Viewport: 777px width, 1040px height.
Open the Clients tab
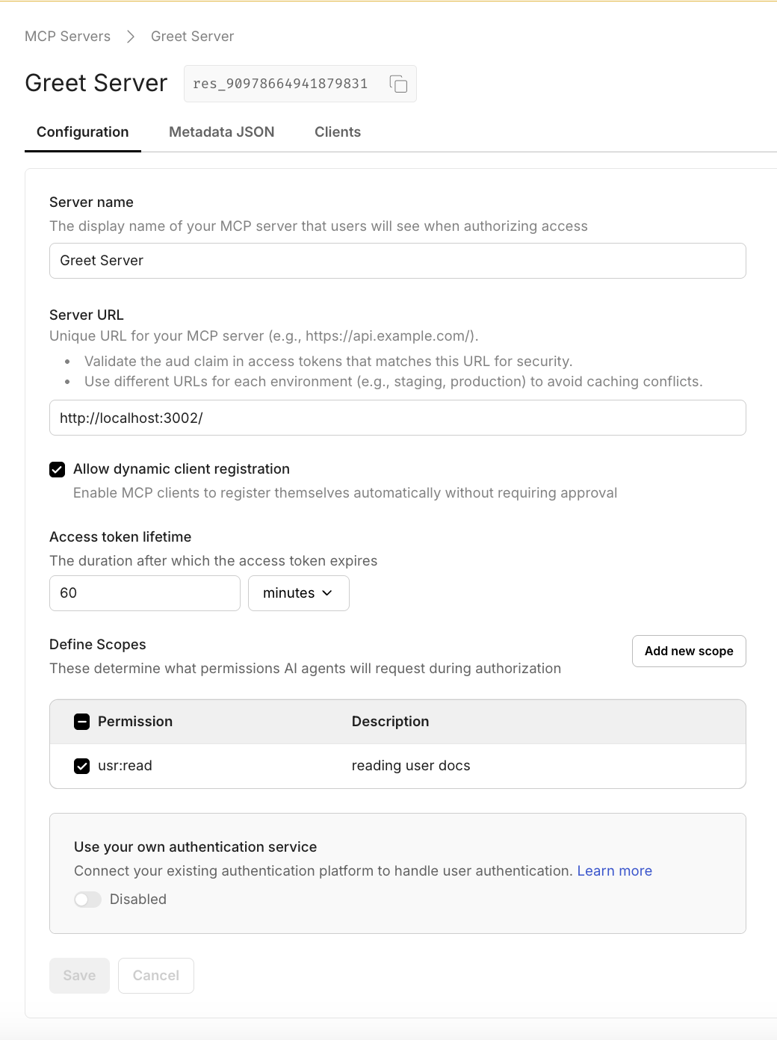[x=338, y=132]
